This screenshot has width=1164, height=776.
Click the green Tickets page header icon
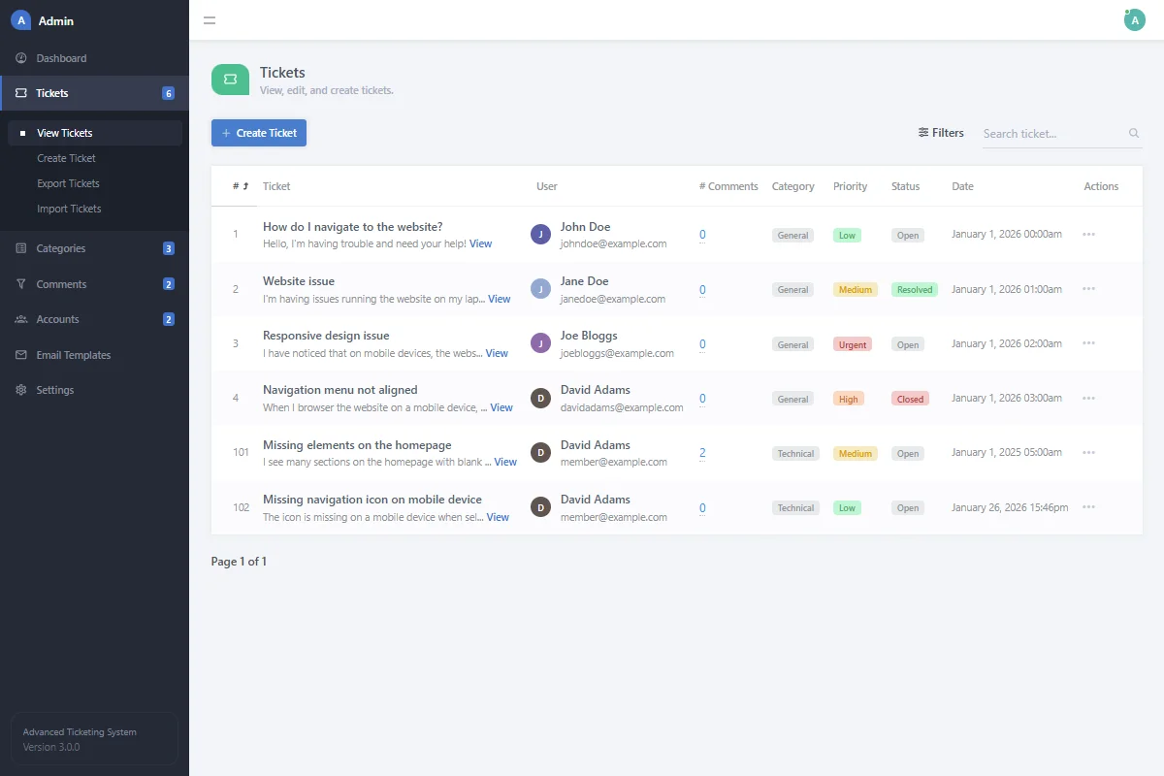click(230, 80)
